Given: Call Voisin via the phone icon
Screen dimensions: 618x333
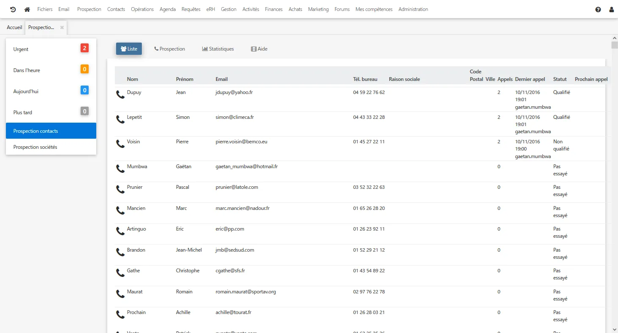Looking at the screenshot, I should click(120, 144).
